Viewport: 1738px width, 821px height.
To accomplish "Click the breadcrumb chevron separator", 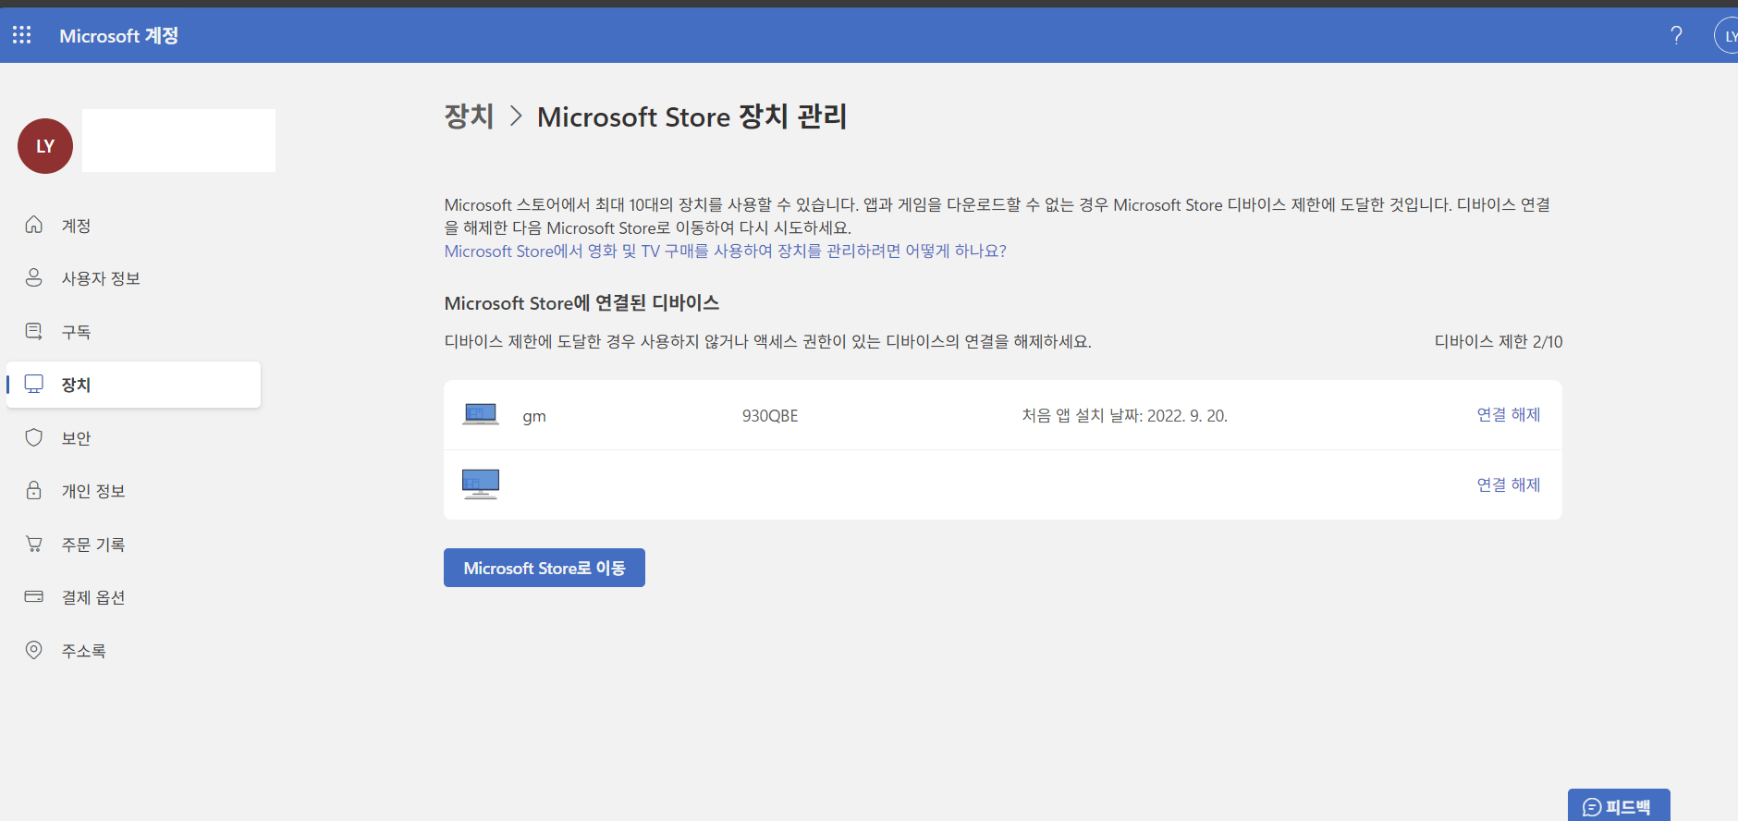I will click(516, 116).
